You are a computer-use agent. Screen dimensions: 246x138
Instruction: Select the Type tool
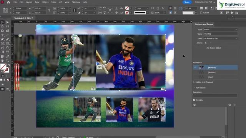[2, 35]
